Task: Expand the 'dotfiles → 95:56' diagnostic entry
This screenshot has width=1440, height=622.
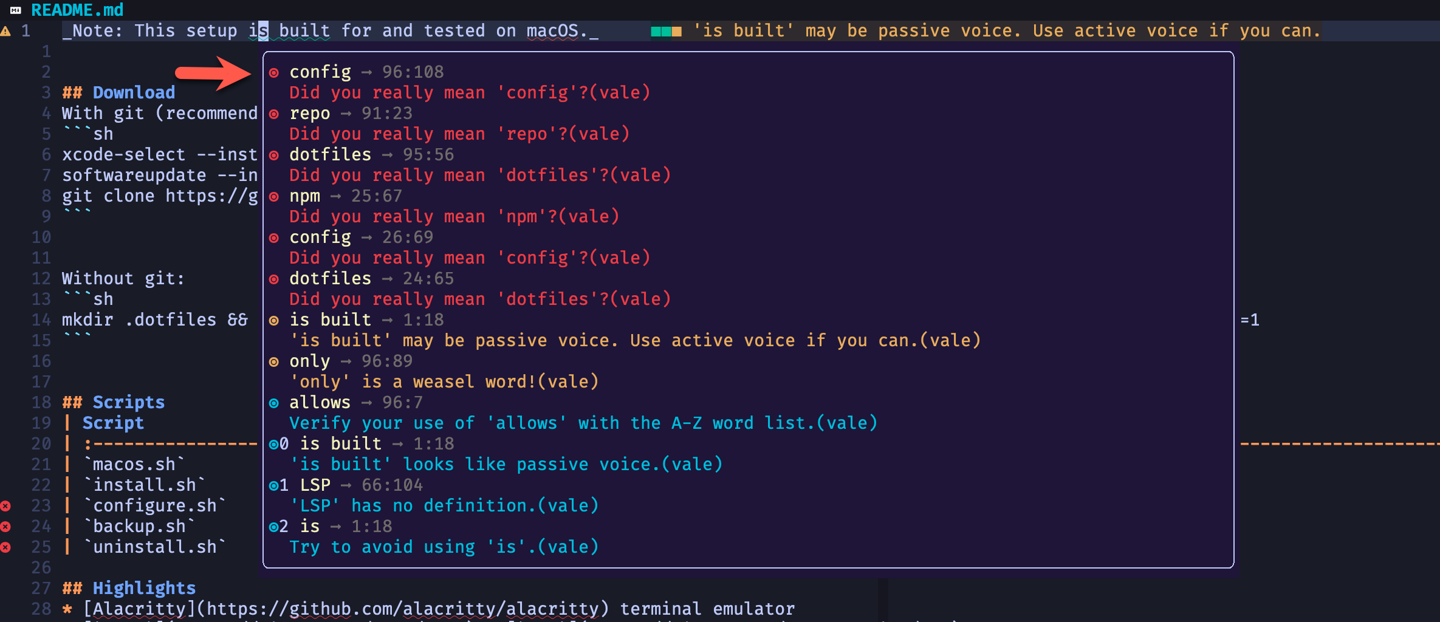Action: (x=275, y=154)
